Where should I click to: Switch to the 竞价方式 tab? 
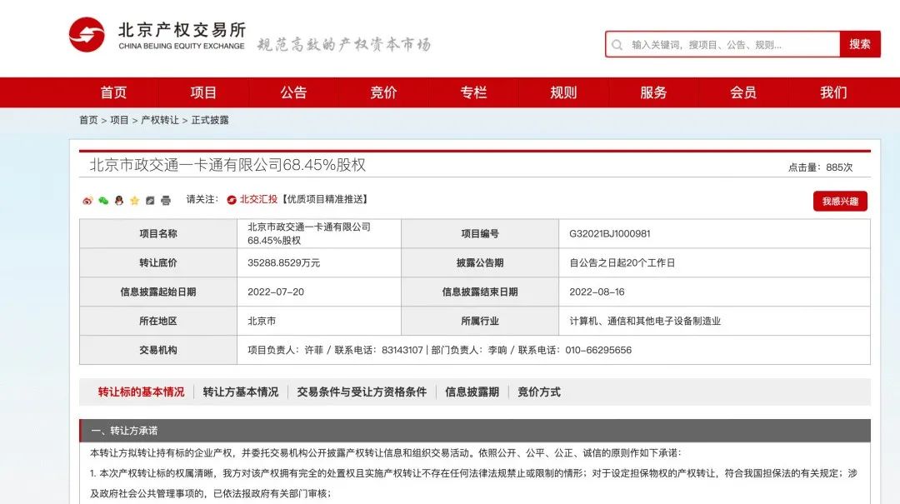tap(539, 392)
